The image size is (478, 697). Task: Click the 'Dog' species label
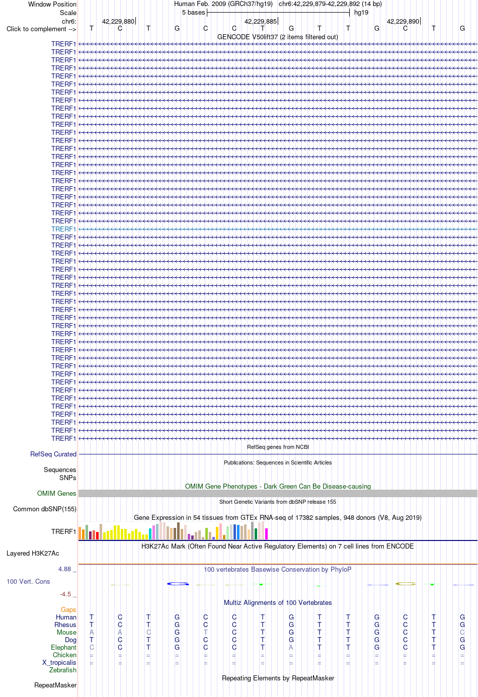coord(71,640)
